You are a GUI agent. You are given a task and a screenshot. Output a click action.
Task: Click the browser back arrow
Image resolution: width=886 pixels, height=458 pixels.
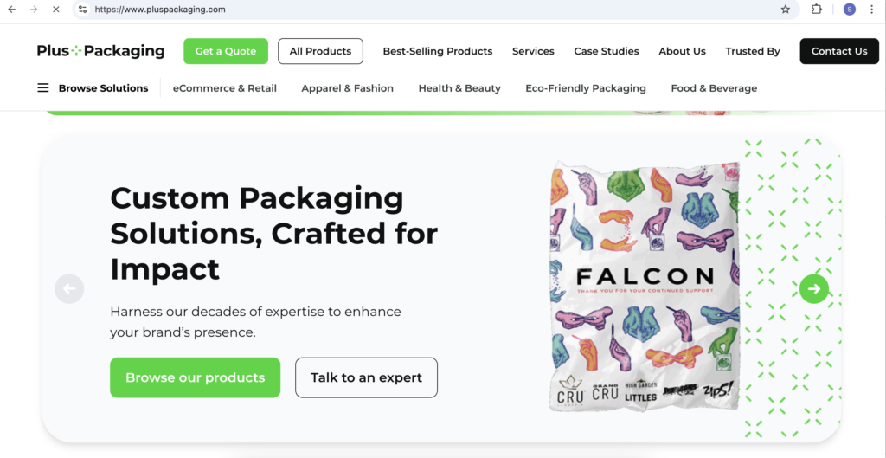(12, 10)
